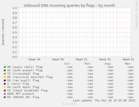Screen dimensions: 139x107
Task: Click the 0.0 y-axis tick label
Action: pos(15,57)
